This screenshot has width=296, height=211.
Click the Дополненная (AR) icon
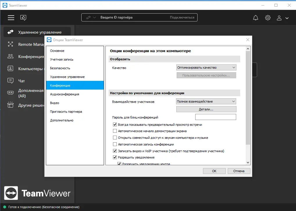coord(10,93)
